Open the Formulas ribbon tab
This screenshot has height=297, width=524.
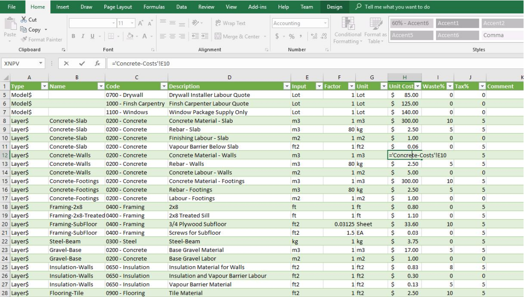[x=154, y=7]
